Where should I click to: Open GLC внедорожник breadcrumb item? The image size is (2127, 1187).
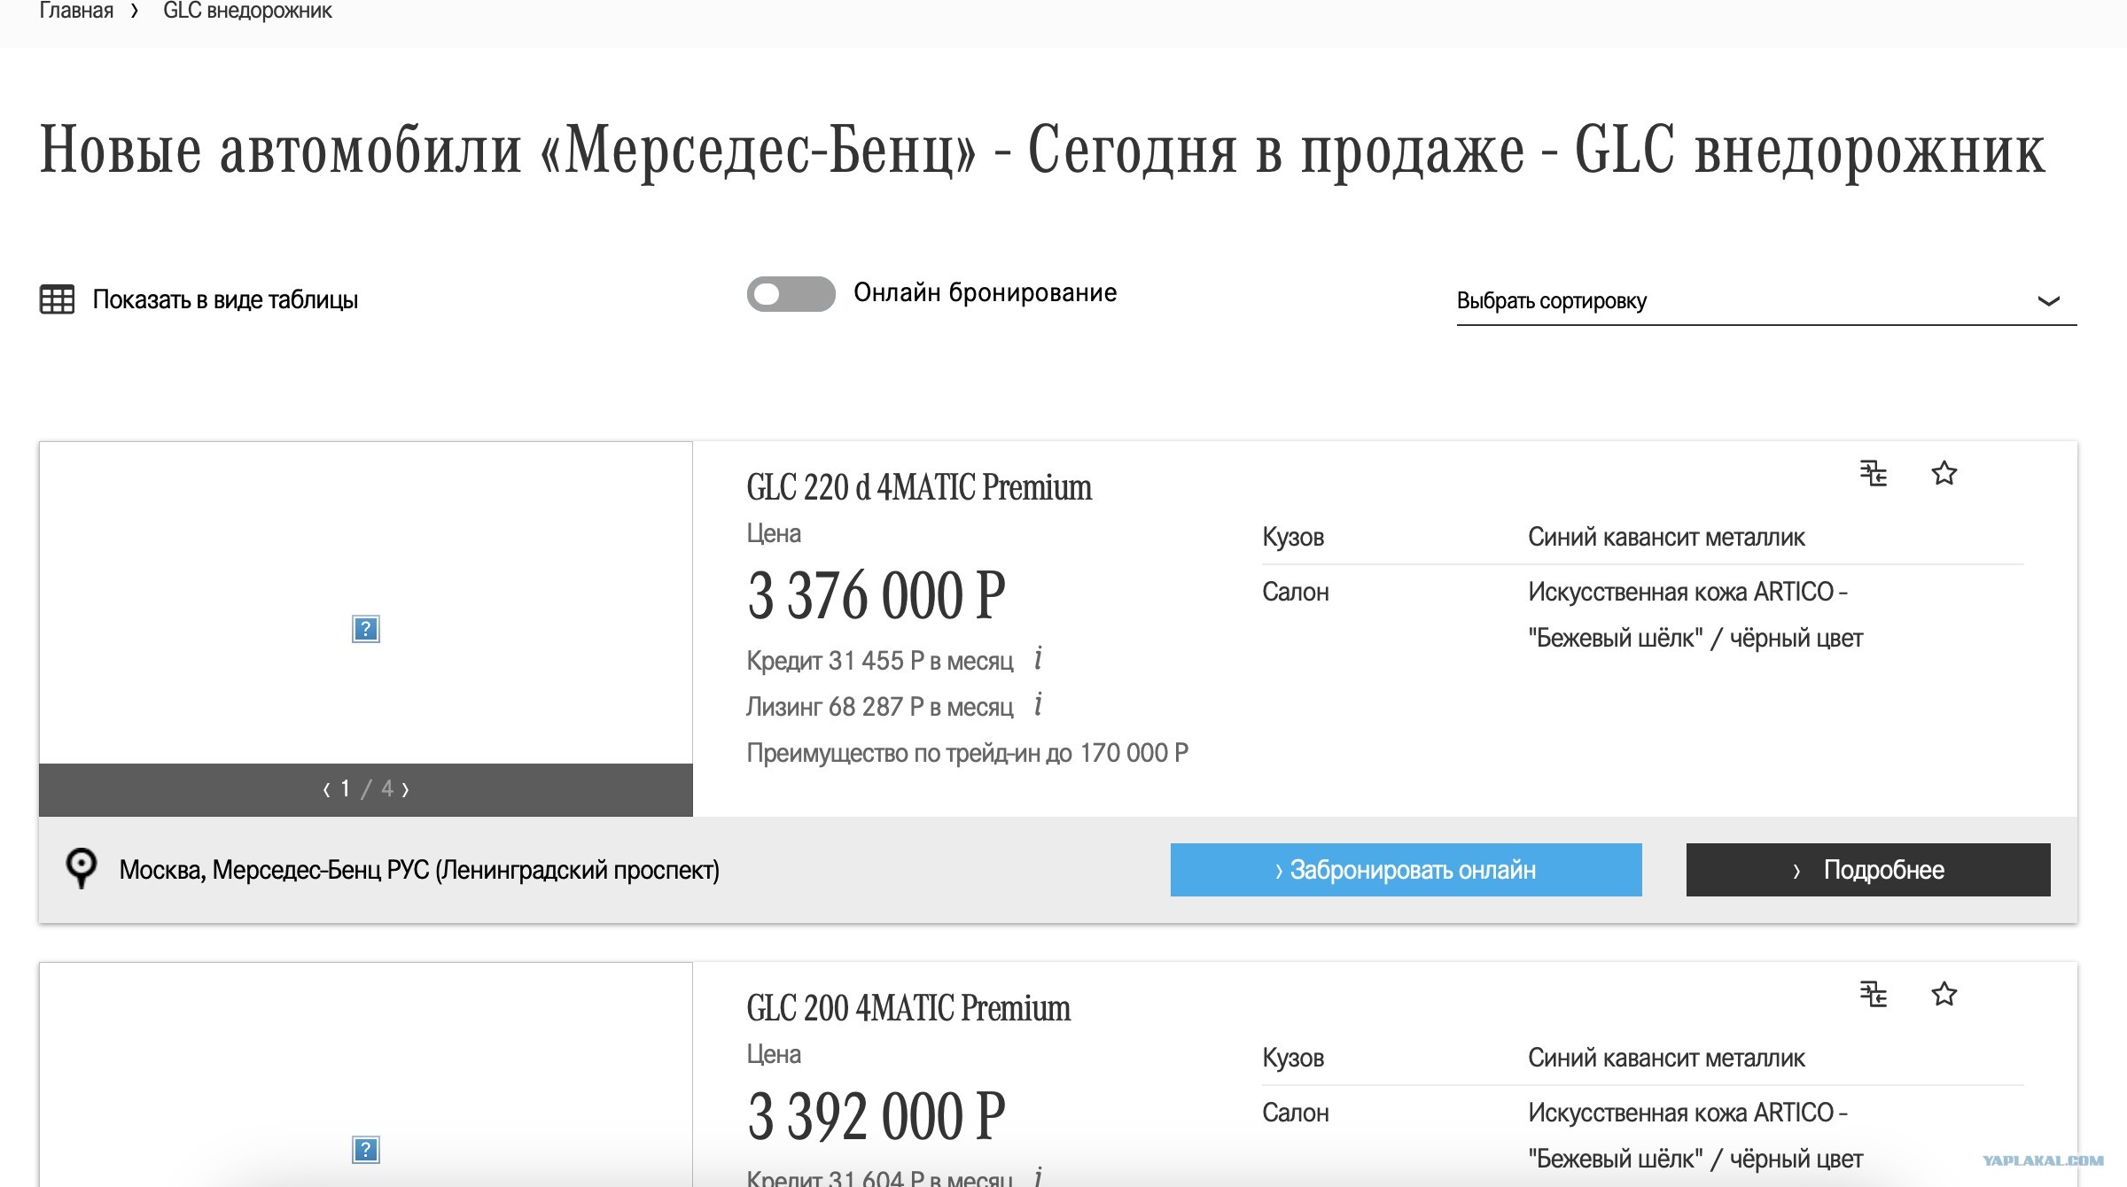pyautogui.click(x=247, y=12)
